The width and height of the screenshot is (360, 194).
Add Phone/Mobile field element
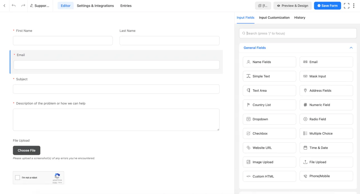326,176
